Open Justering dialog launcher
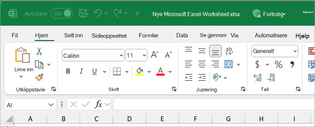This screenshot has height=127, width=315. point(243,89)
